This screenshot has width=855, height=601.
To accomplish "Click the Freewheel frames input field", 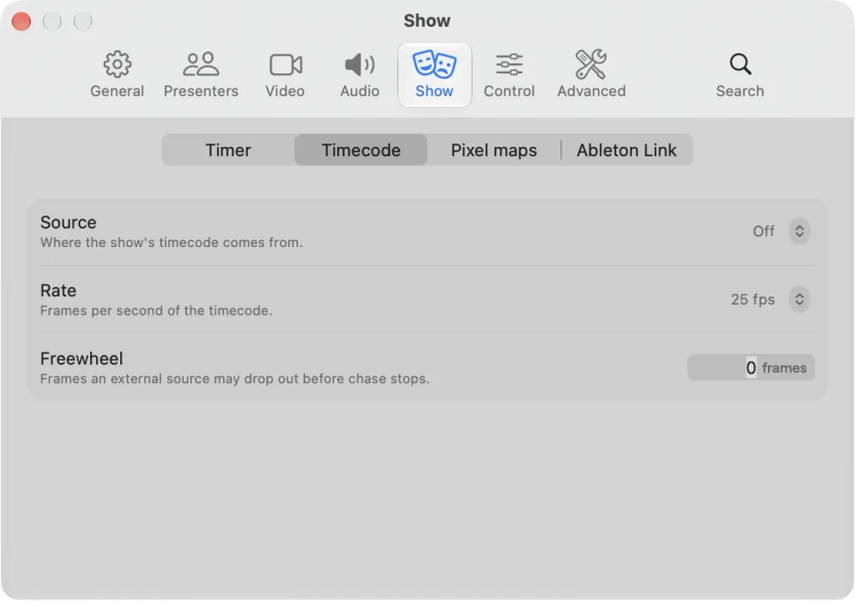I will tap(751, 367).
